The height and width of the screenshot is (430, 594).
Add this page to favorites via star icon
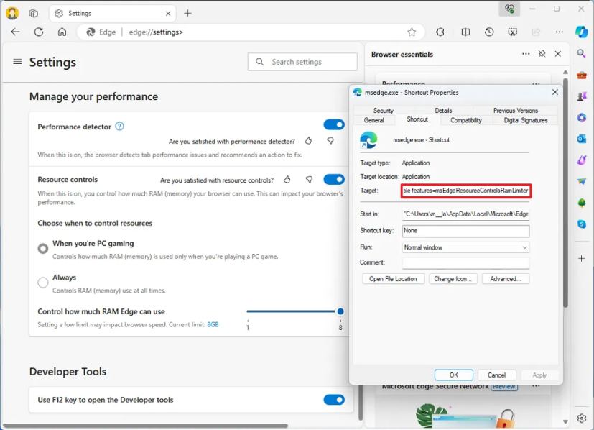[412, 32]
